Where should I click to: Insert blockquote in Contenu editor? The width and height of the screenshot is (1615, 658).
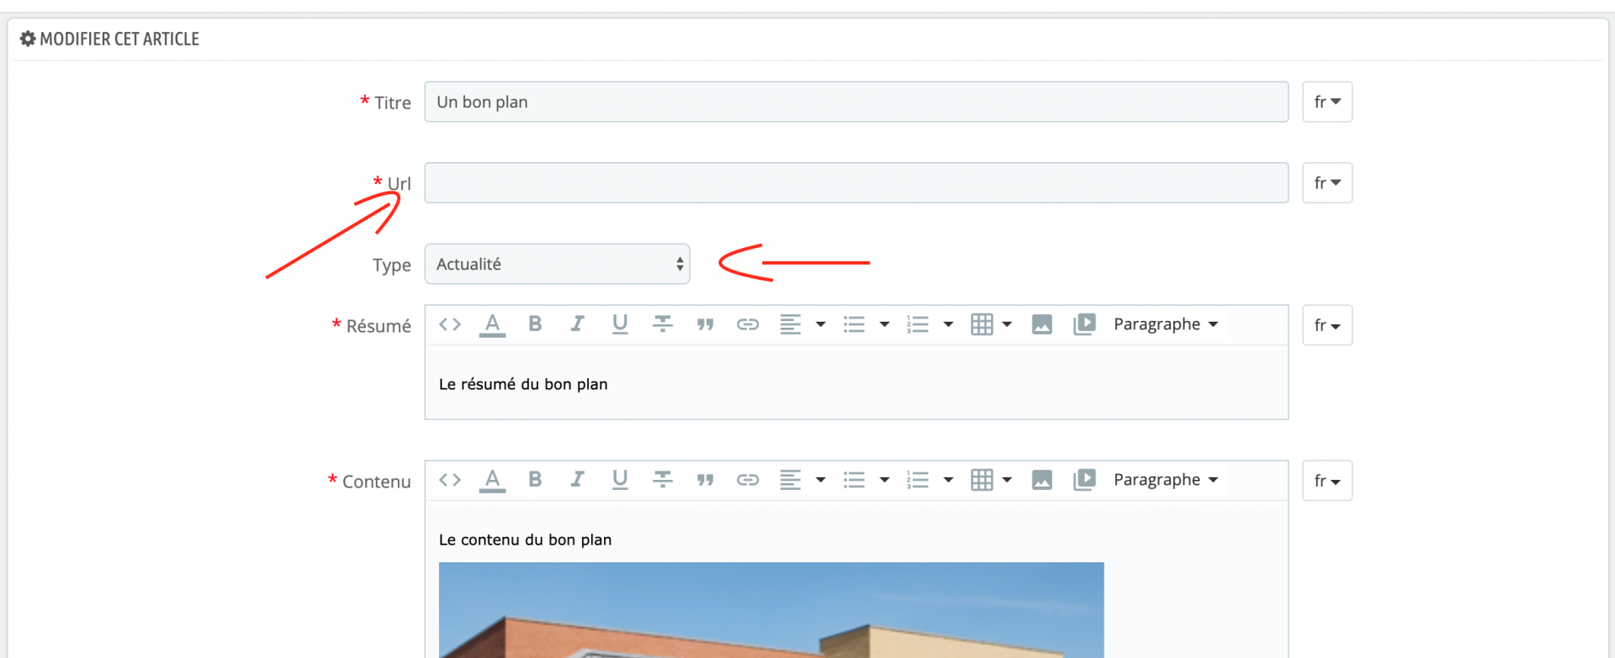pyautogui.click(x=705, y=480)
